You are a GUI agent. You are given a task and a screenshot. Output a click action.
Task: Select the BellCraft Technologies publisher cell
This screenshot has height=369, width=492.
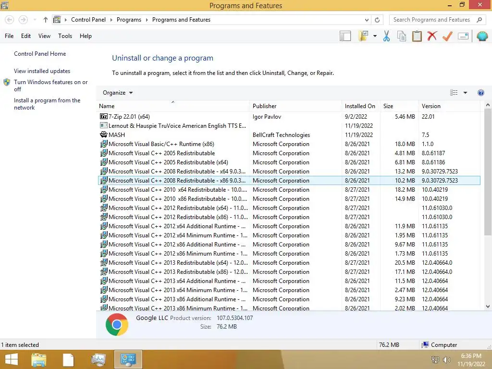[281, 135]
